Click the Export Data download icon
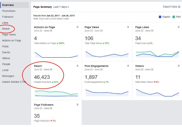Viewport: 182px width, 127px height. click(x=179, y=7)
